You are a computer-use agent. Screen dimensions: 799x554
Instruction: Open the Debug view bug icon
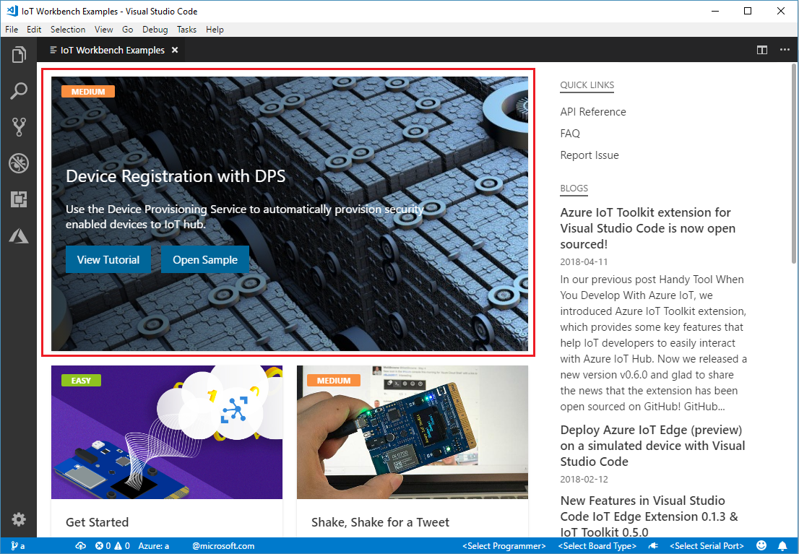point(19,164)
